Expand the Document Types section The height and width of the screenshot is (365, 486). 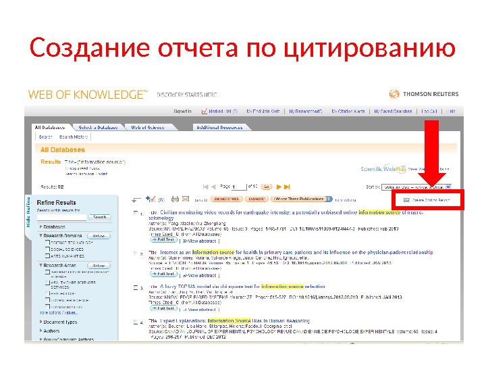pos(40,322)
